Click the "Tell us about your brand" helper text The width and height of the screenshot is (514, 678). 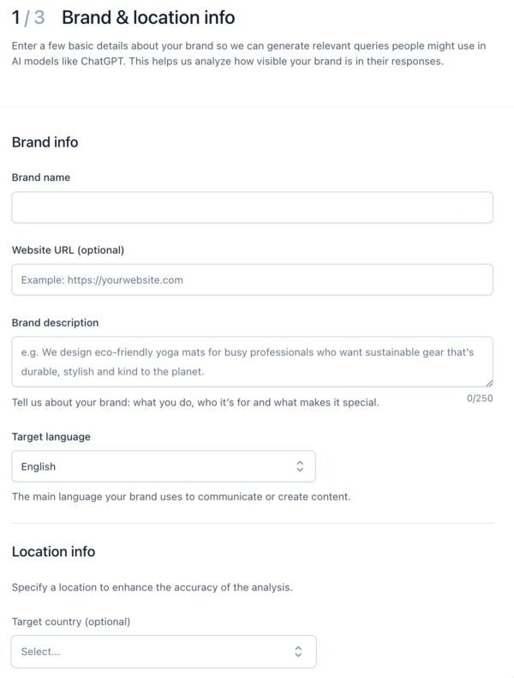pos(195,402)
